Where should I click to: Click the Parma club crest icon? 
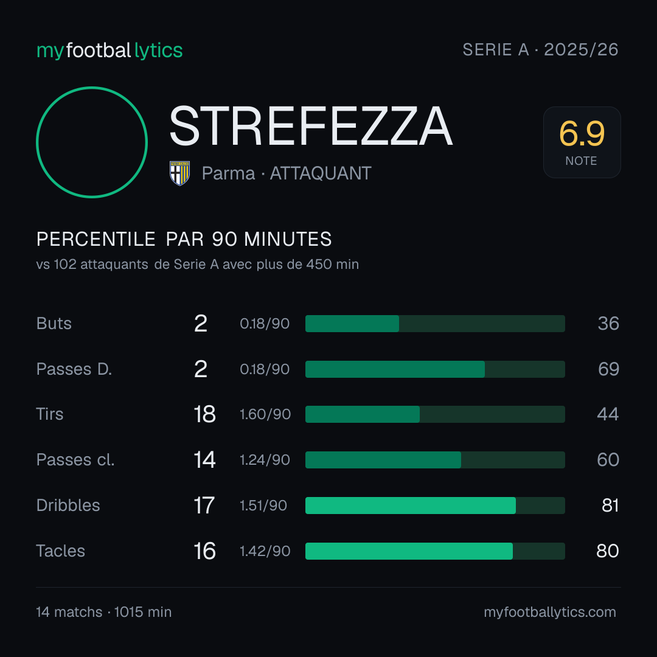tap(179, 173)
